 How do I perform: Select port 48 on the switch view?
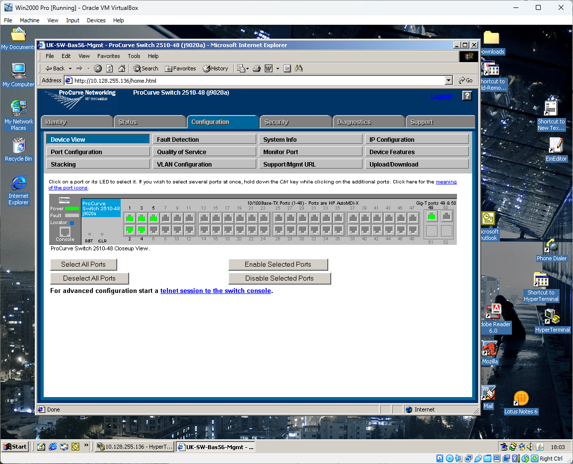click(x=413, y=230)
